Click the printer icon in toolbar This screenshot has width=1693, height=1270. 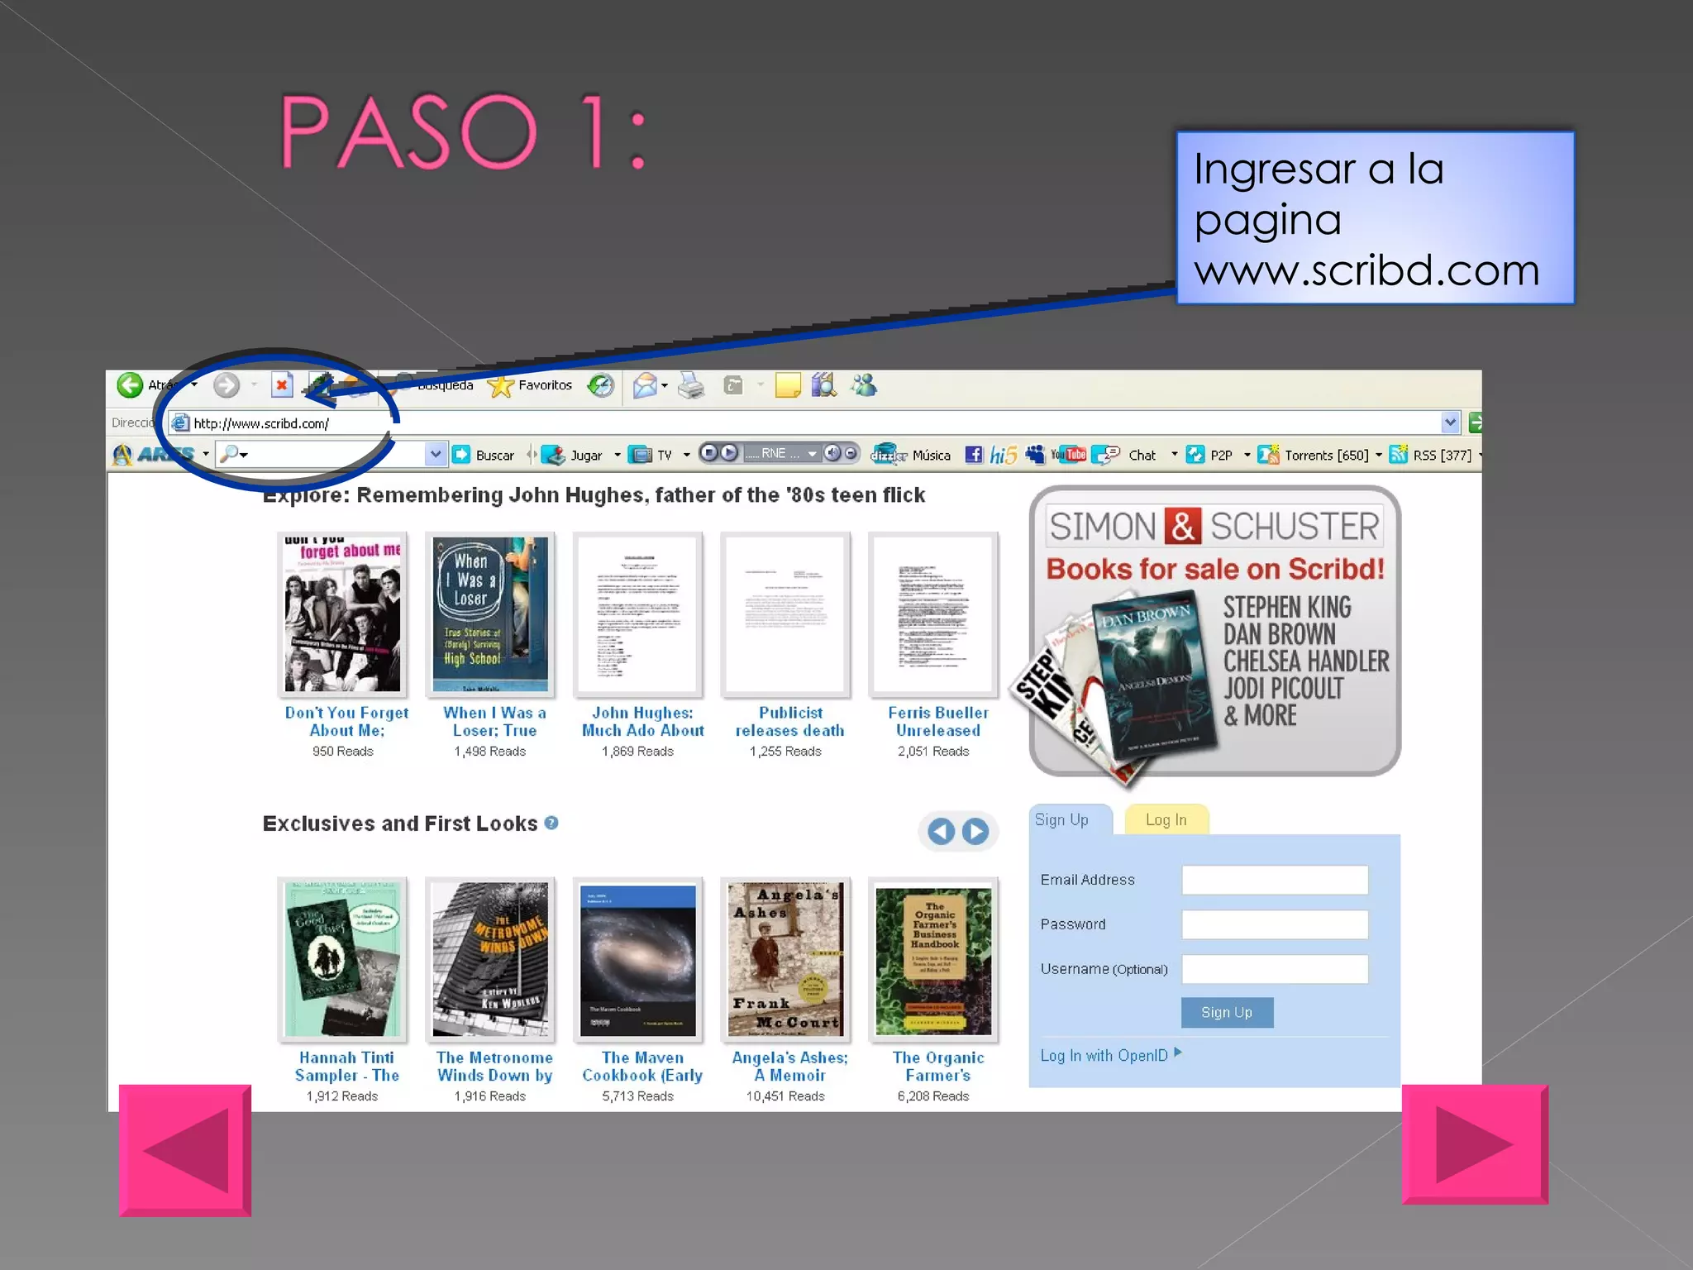coord(691,385)
